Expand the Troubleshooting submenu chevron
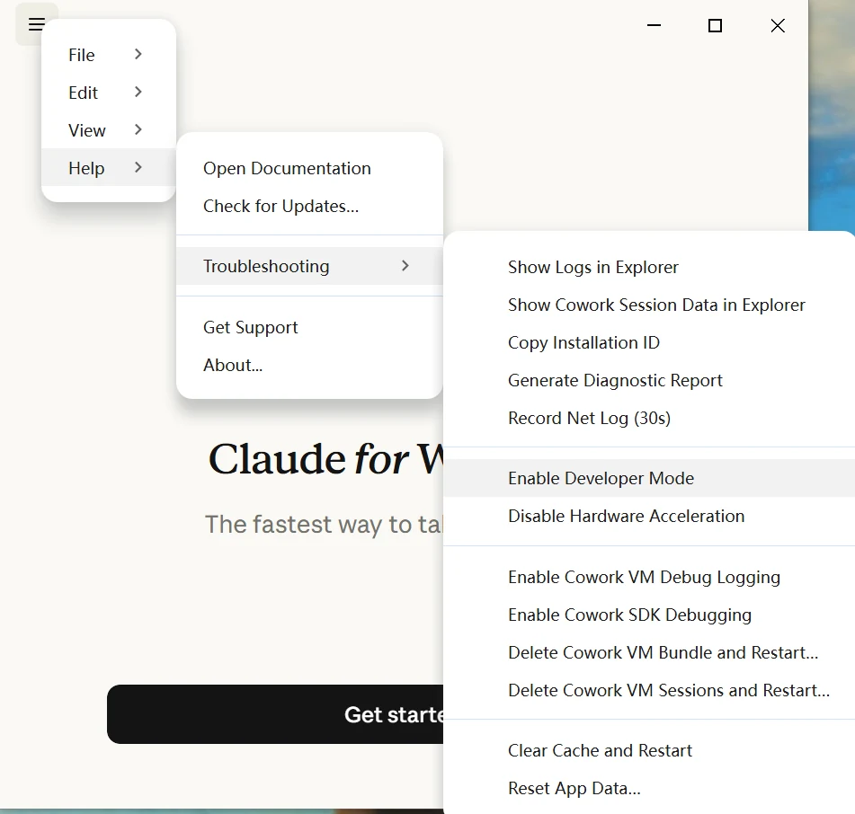 point(405,266)
